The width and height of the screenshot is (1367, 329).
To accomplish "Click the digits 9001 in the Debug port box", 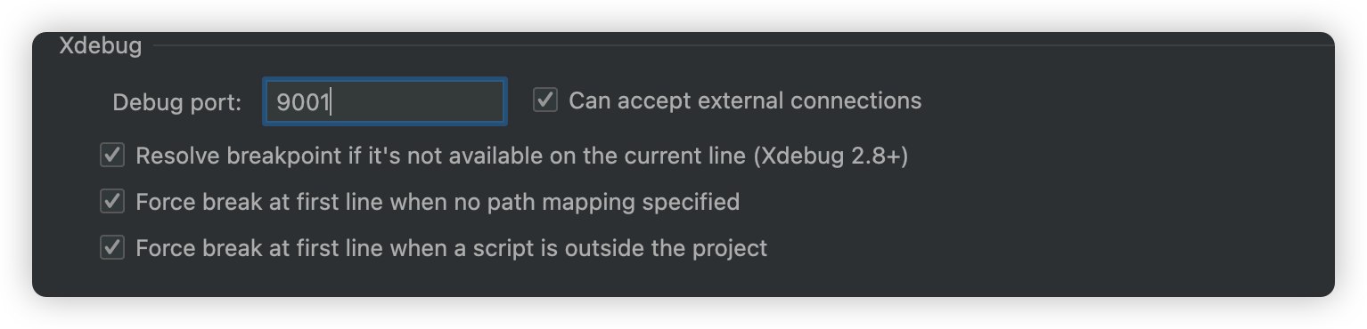I will [303, 102].
